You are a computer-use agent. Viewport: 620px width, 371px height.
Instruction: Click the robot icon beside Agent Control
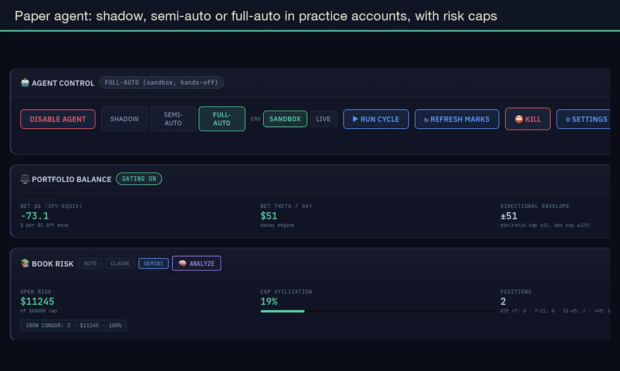click(x=25, y=83)
